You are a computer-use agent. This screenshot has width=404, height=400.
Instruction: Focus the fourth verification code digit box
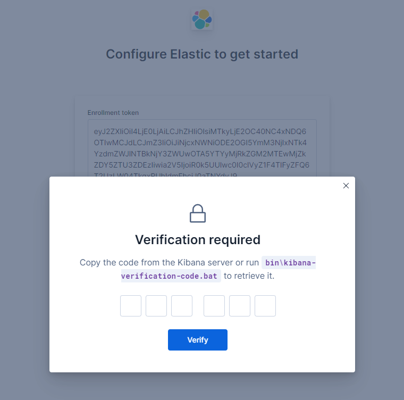tap(214, 306)
